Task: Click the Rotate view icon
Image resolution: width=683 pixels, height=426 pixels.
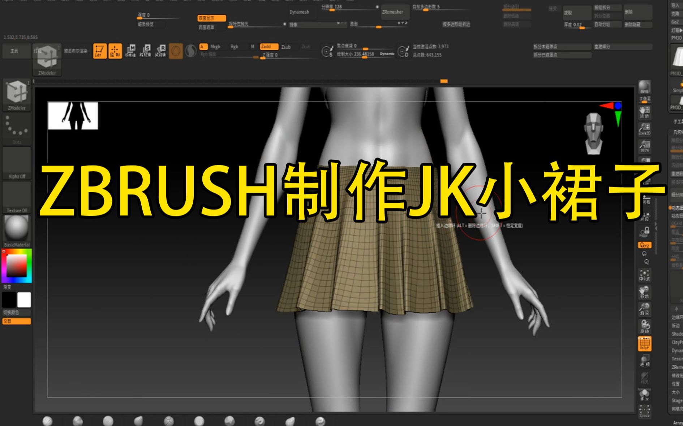Action: (x=645, y=326)
